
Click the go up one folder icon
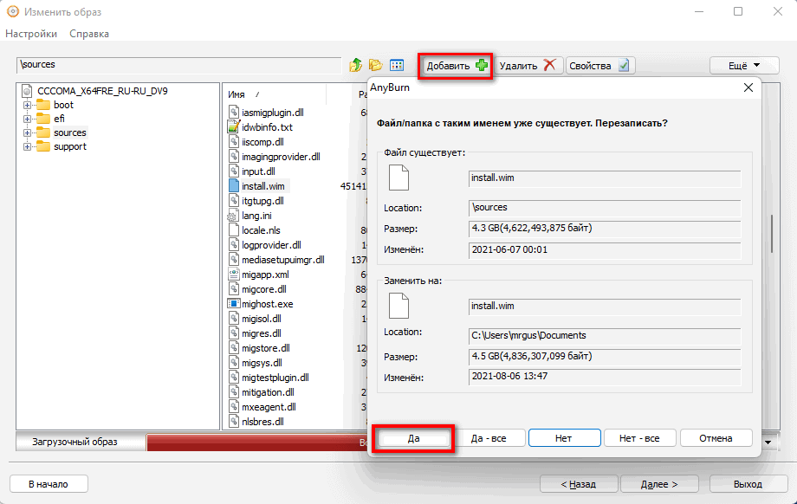(x=356, y=65)
